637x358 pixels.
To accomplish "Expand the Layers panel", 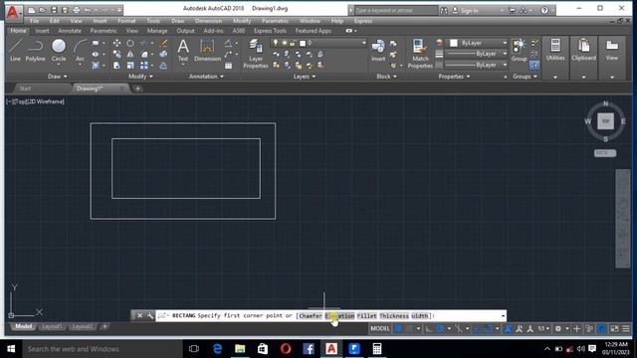I will click(x=305, y=77).
